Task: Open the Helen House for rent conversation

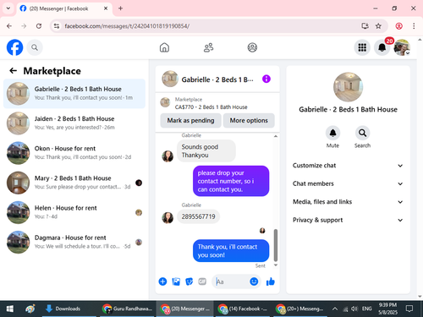Action: (x=74, y=212)
